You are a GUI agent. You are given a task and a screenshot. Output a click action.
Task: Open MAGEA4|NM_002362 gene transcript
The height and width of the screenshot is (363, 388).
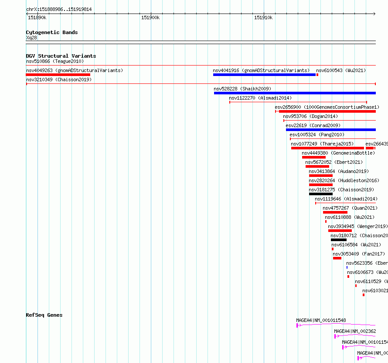coord(355,336)
